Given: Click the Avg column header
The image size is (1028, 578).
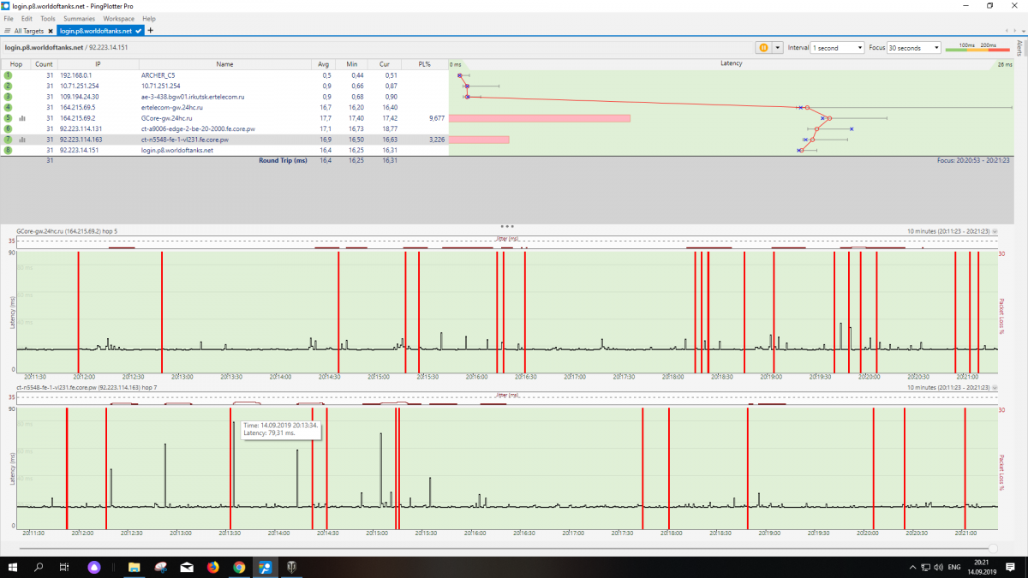Looking at the screenshot, I should [x=323, y=64].
